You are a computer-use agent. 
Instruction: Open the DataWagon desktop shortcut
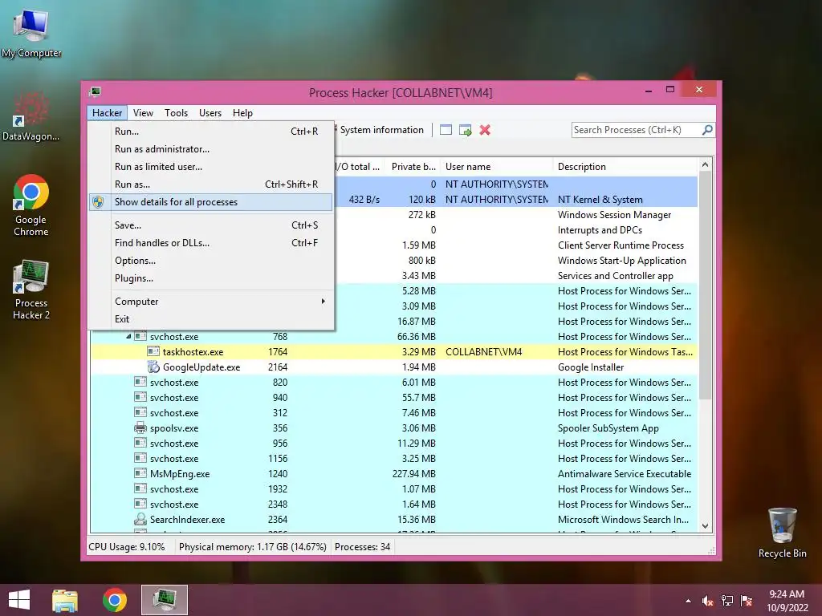(x=31, y=116)
